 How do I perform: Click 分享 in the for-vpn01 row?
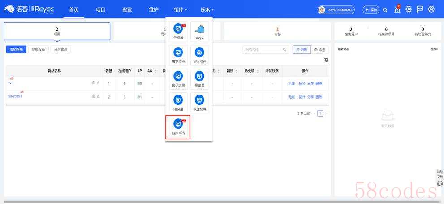pos(310,97)
